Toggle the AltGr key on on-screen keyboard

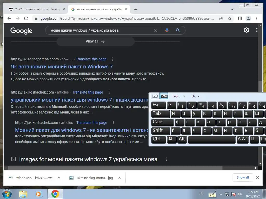click(242, 139)
